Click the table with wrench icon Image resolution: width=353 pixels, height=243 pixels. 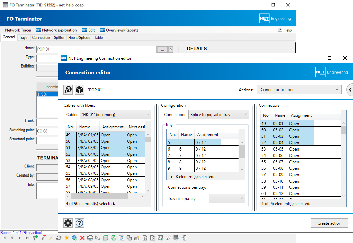click(176, 238)
